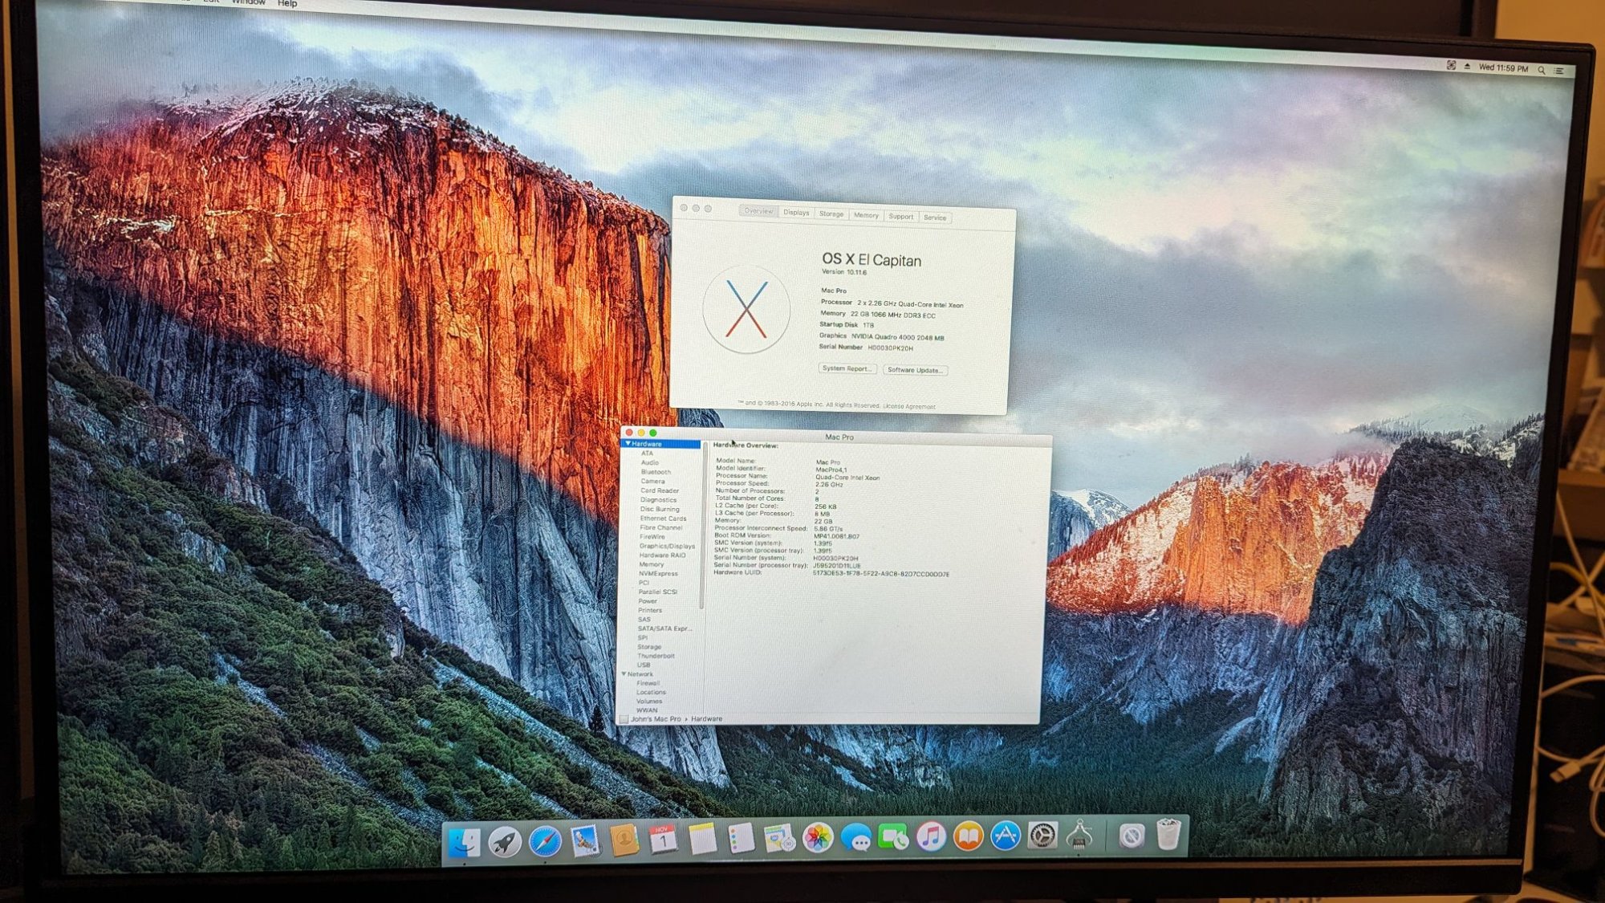
Task: Open the Memory tab
Action: click(x=866, y=215)
